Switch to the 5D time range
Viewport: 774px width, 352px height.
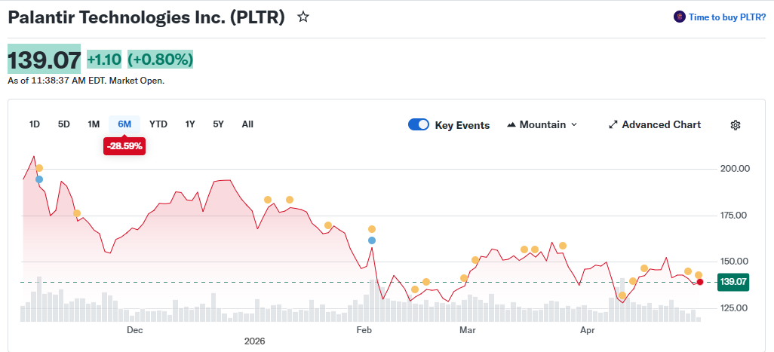click(64, 124)
